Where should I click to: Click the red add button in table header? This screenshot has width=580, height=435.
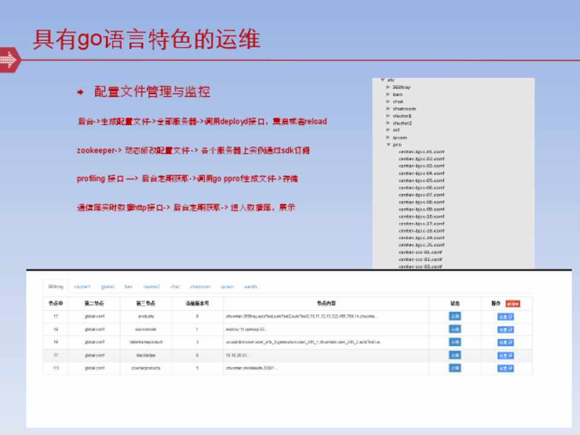(512, 304)
